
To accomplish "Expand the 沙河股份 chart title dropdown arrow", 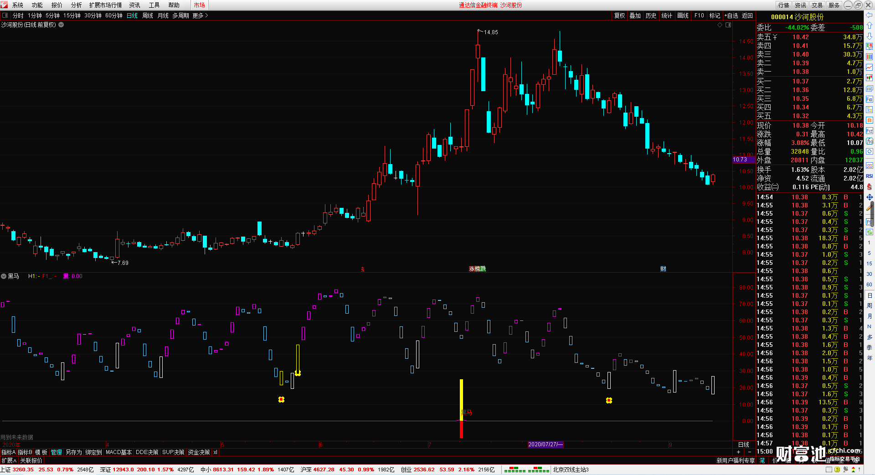I will 61,25.
